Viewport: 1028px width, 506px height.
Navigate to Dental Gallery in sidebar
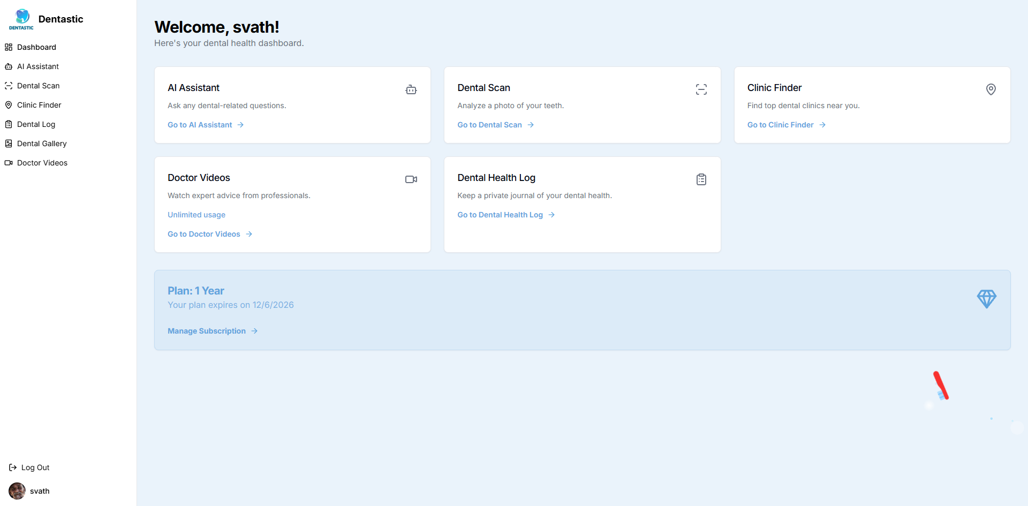click(42, 144)
